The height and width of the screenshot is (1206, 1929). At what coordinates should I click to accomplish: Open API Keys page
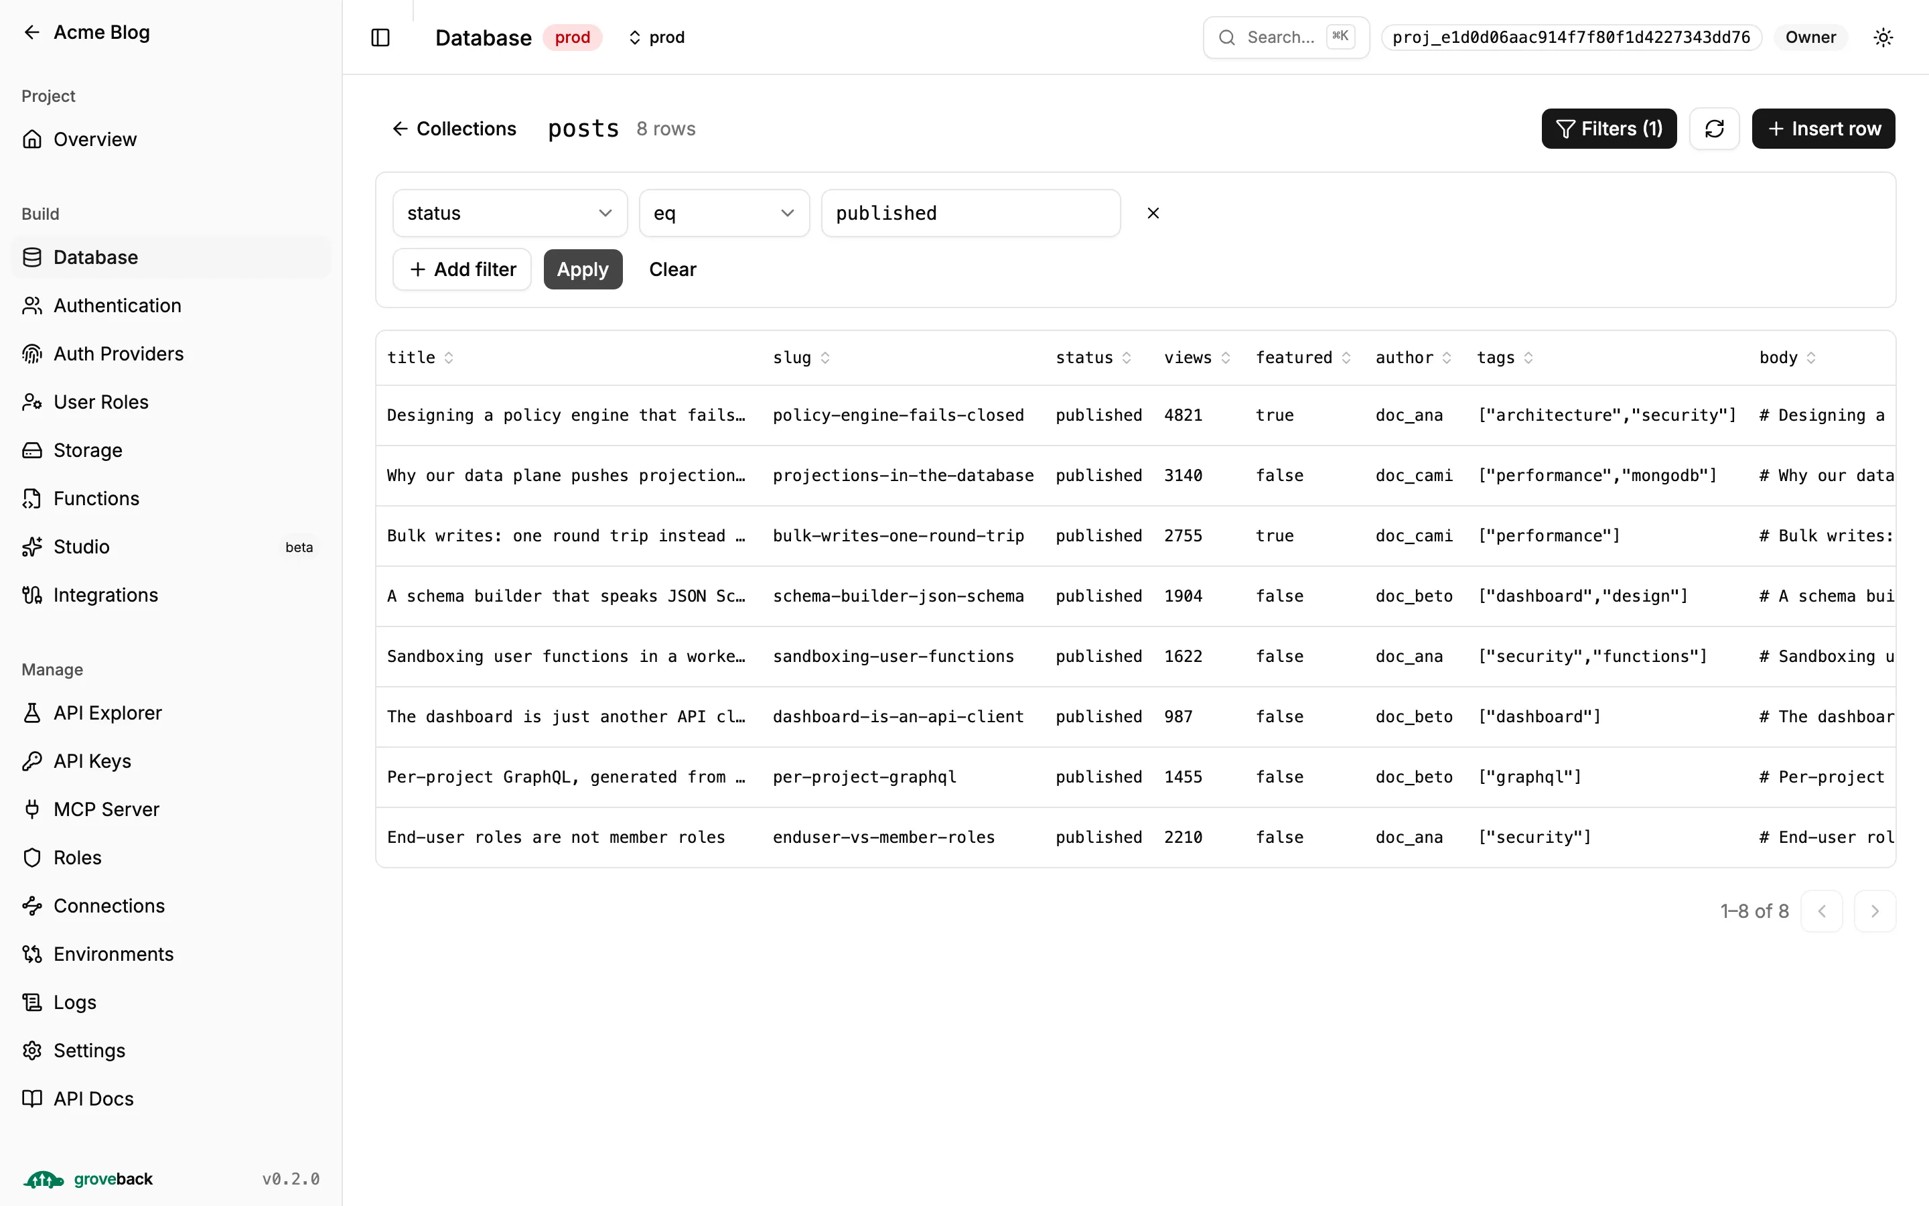171,761
